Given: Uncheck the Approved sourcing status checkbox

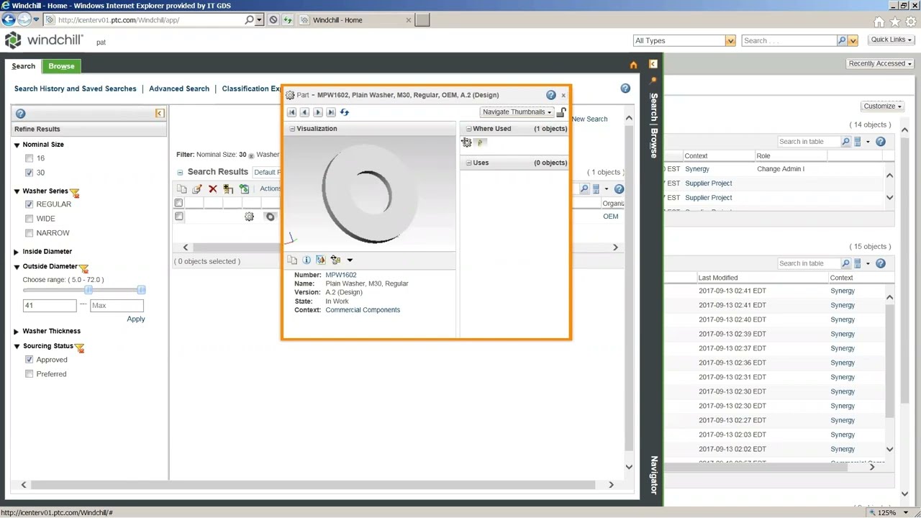Looking at the screenshot, I should (29, 360).
